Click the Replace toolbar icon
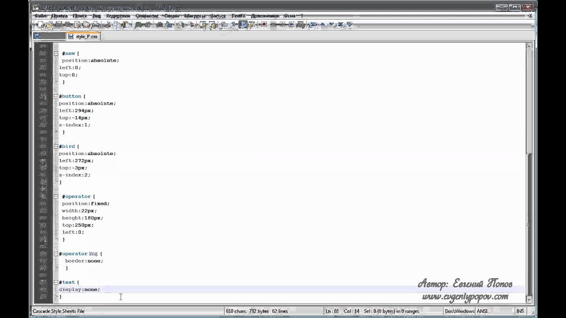The height and width of the screenshot is (318, 566). [x=169, y=25]
